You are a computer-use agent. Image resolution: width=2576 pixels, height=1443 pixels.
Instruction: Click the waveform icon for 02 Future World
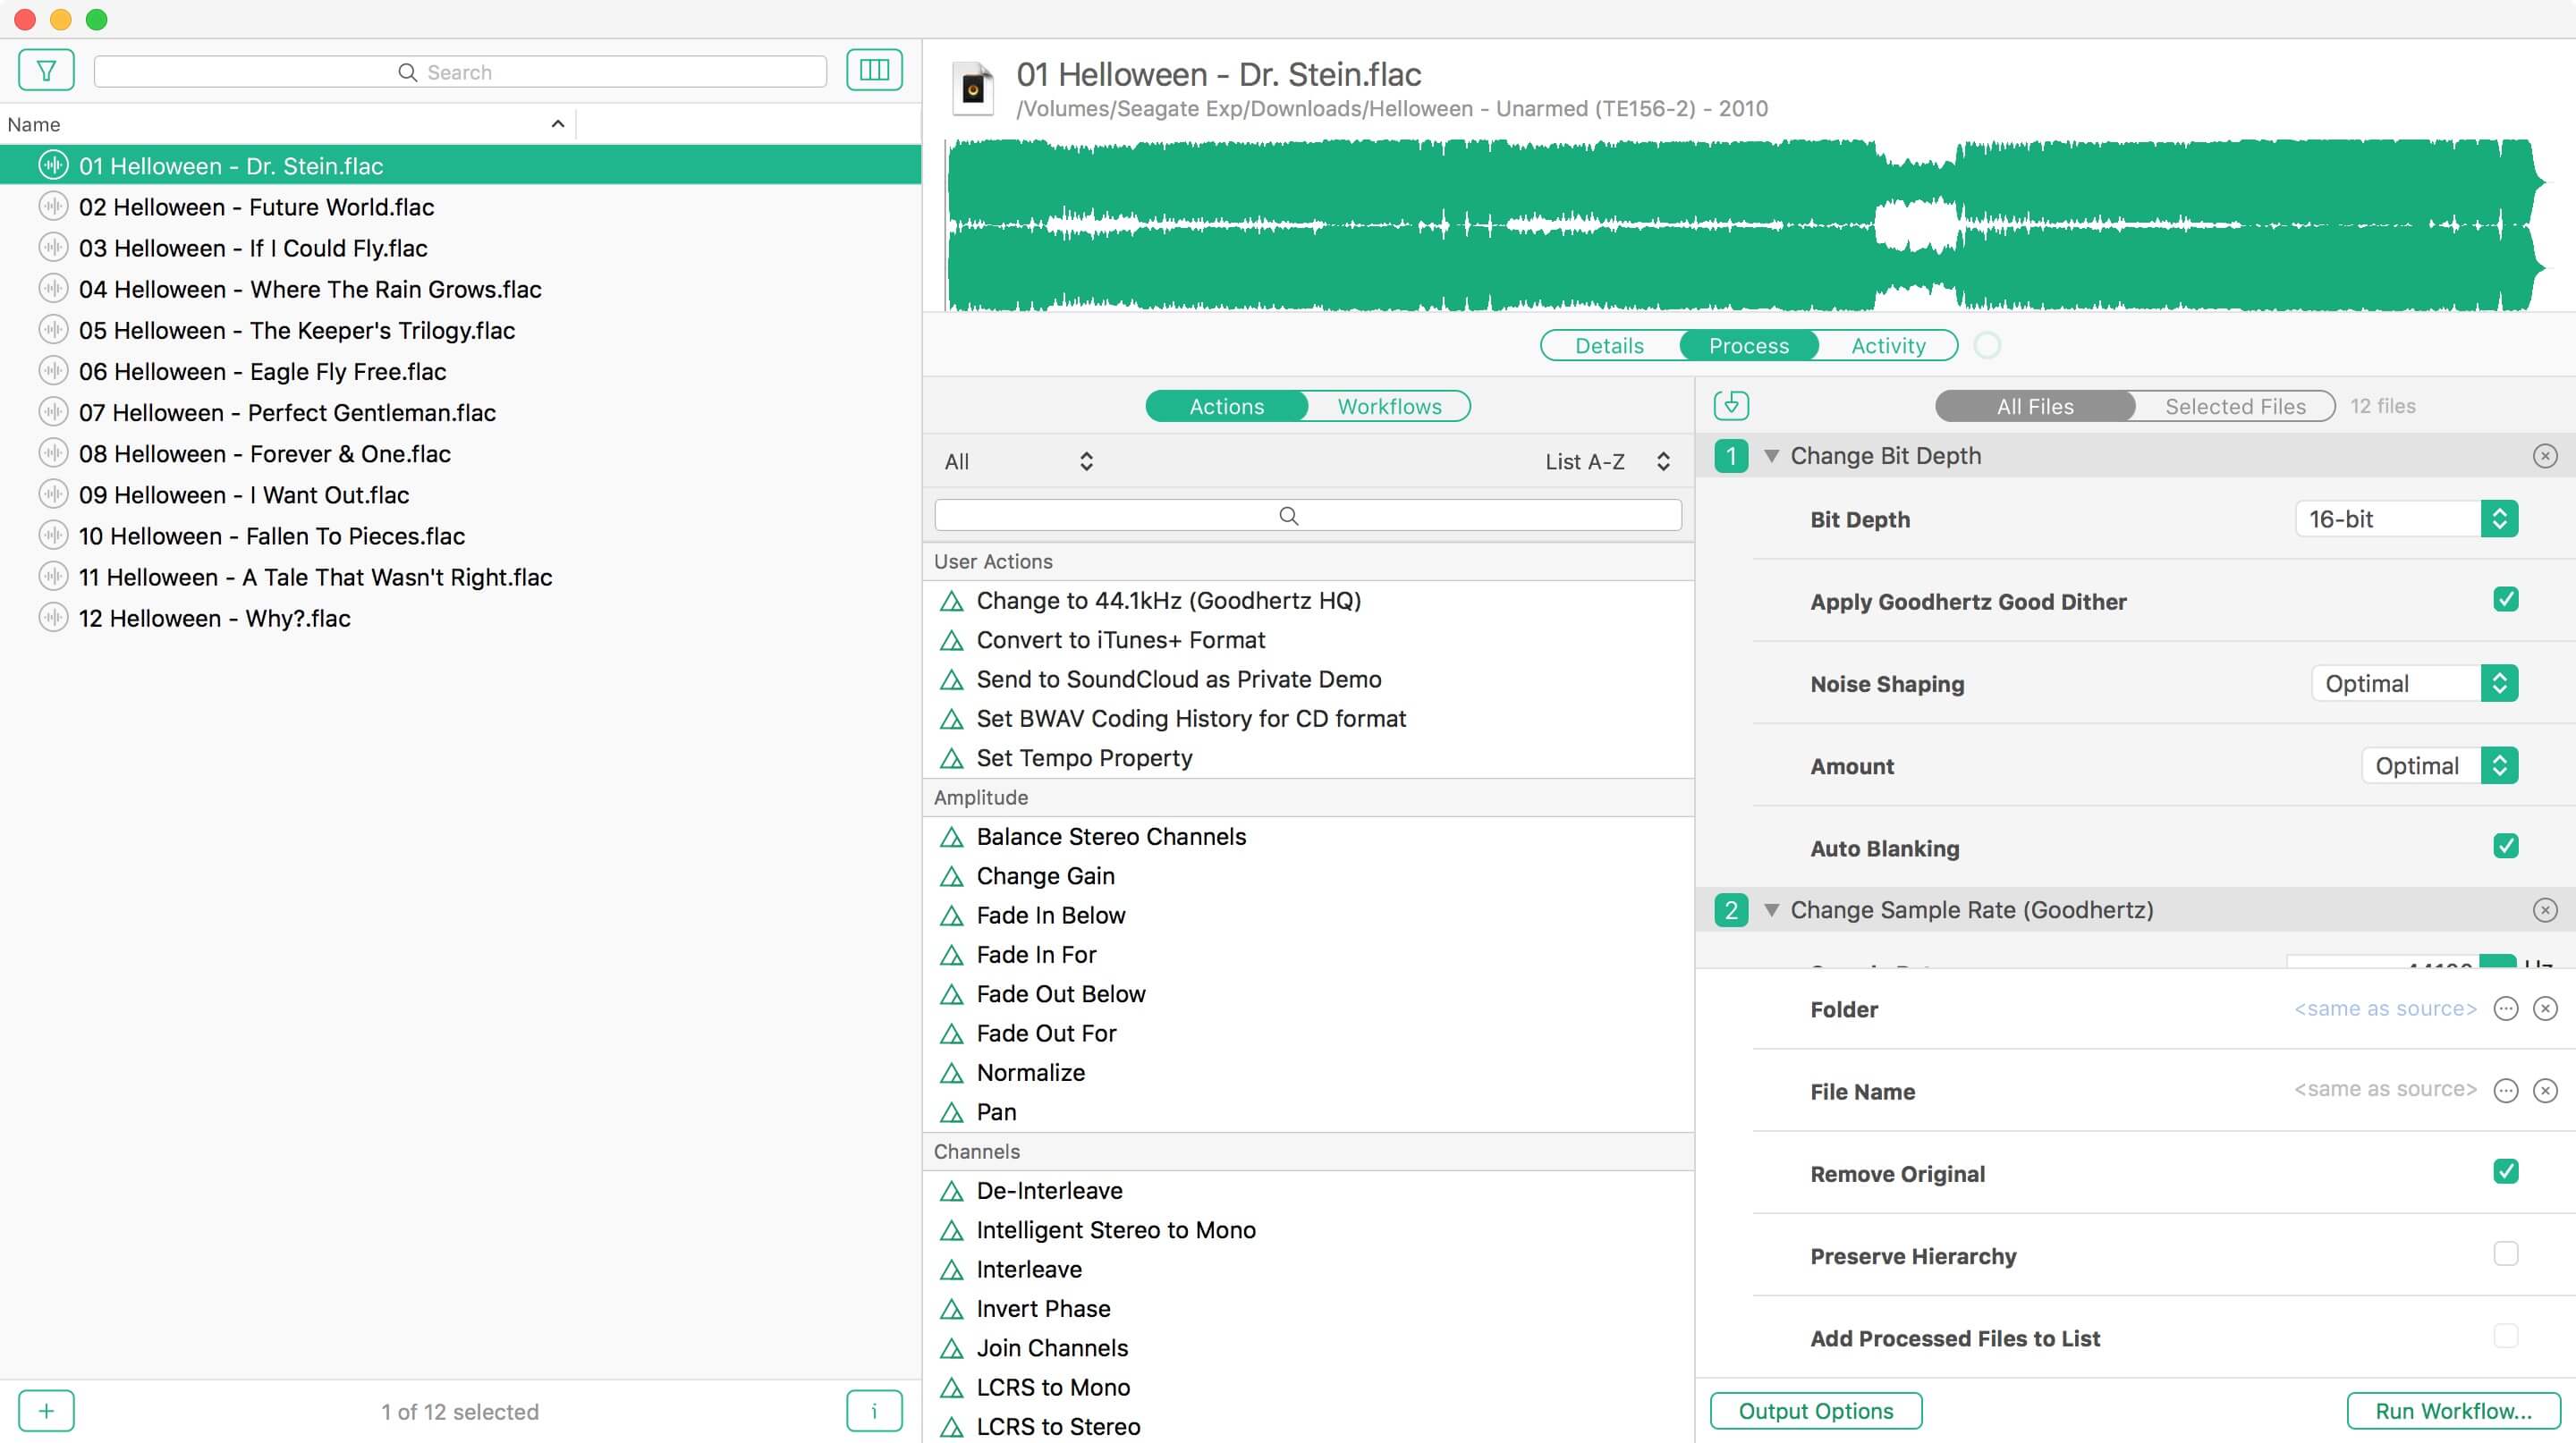coord(53,207)
